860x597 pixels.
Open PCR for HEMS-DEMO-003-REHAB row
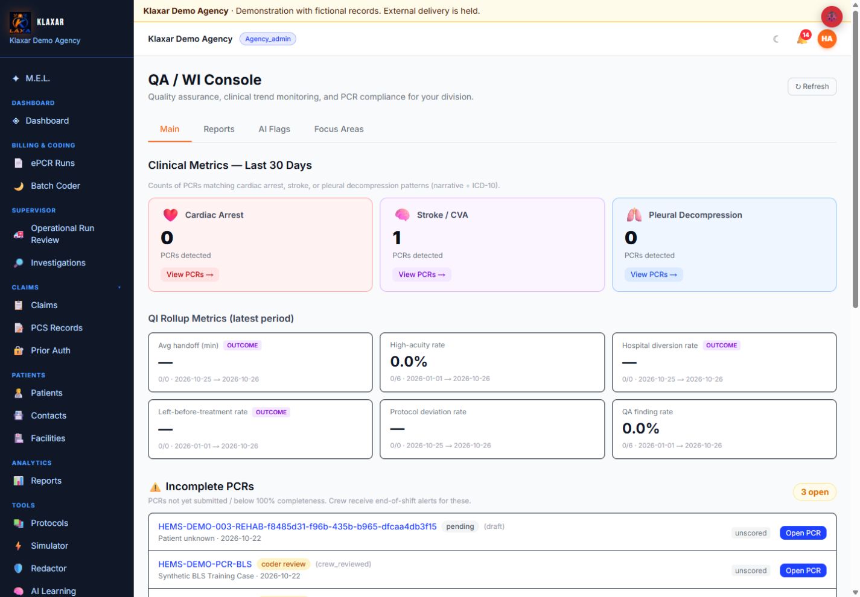pyautogui.click(x=803, y=533)
